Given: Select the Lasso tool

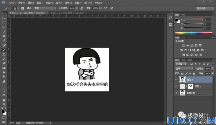Looking at the screenshot, I should pos(4,27).
